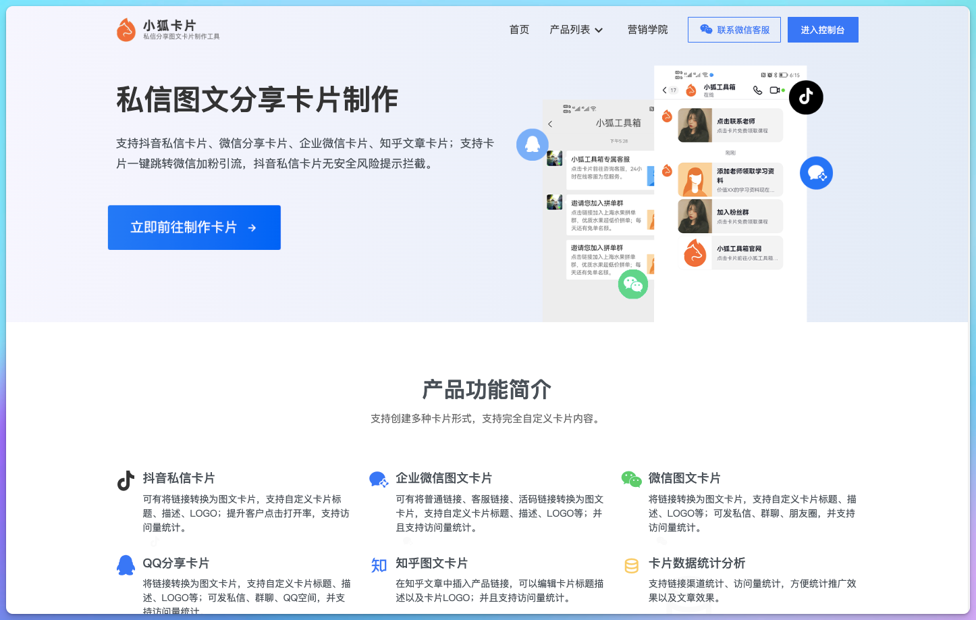The image size is (976, 620).
Task: Click 立即前往制作卡片 button
Action: [x=194, y=228]
